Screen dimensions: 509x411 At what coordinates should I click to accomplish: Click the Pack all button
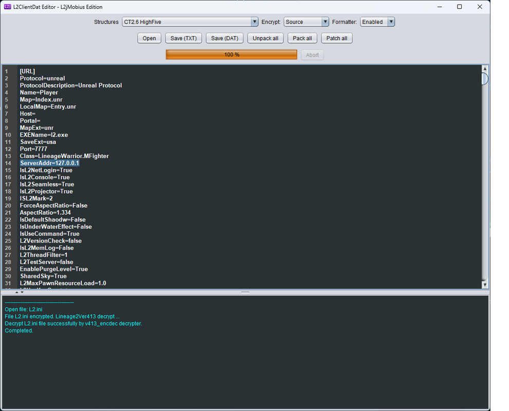click(302, 39)
